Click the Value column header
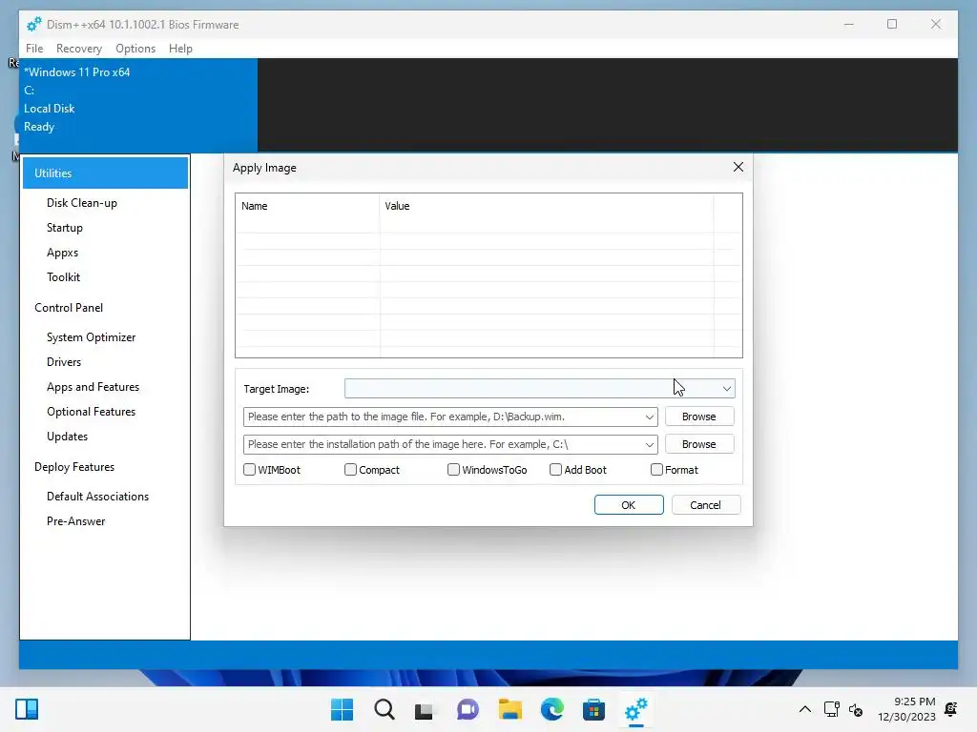The image size is (977, 732). pyautogui.click(x=547, y=206)
